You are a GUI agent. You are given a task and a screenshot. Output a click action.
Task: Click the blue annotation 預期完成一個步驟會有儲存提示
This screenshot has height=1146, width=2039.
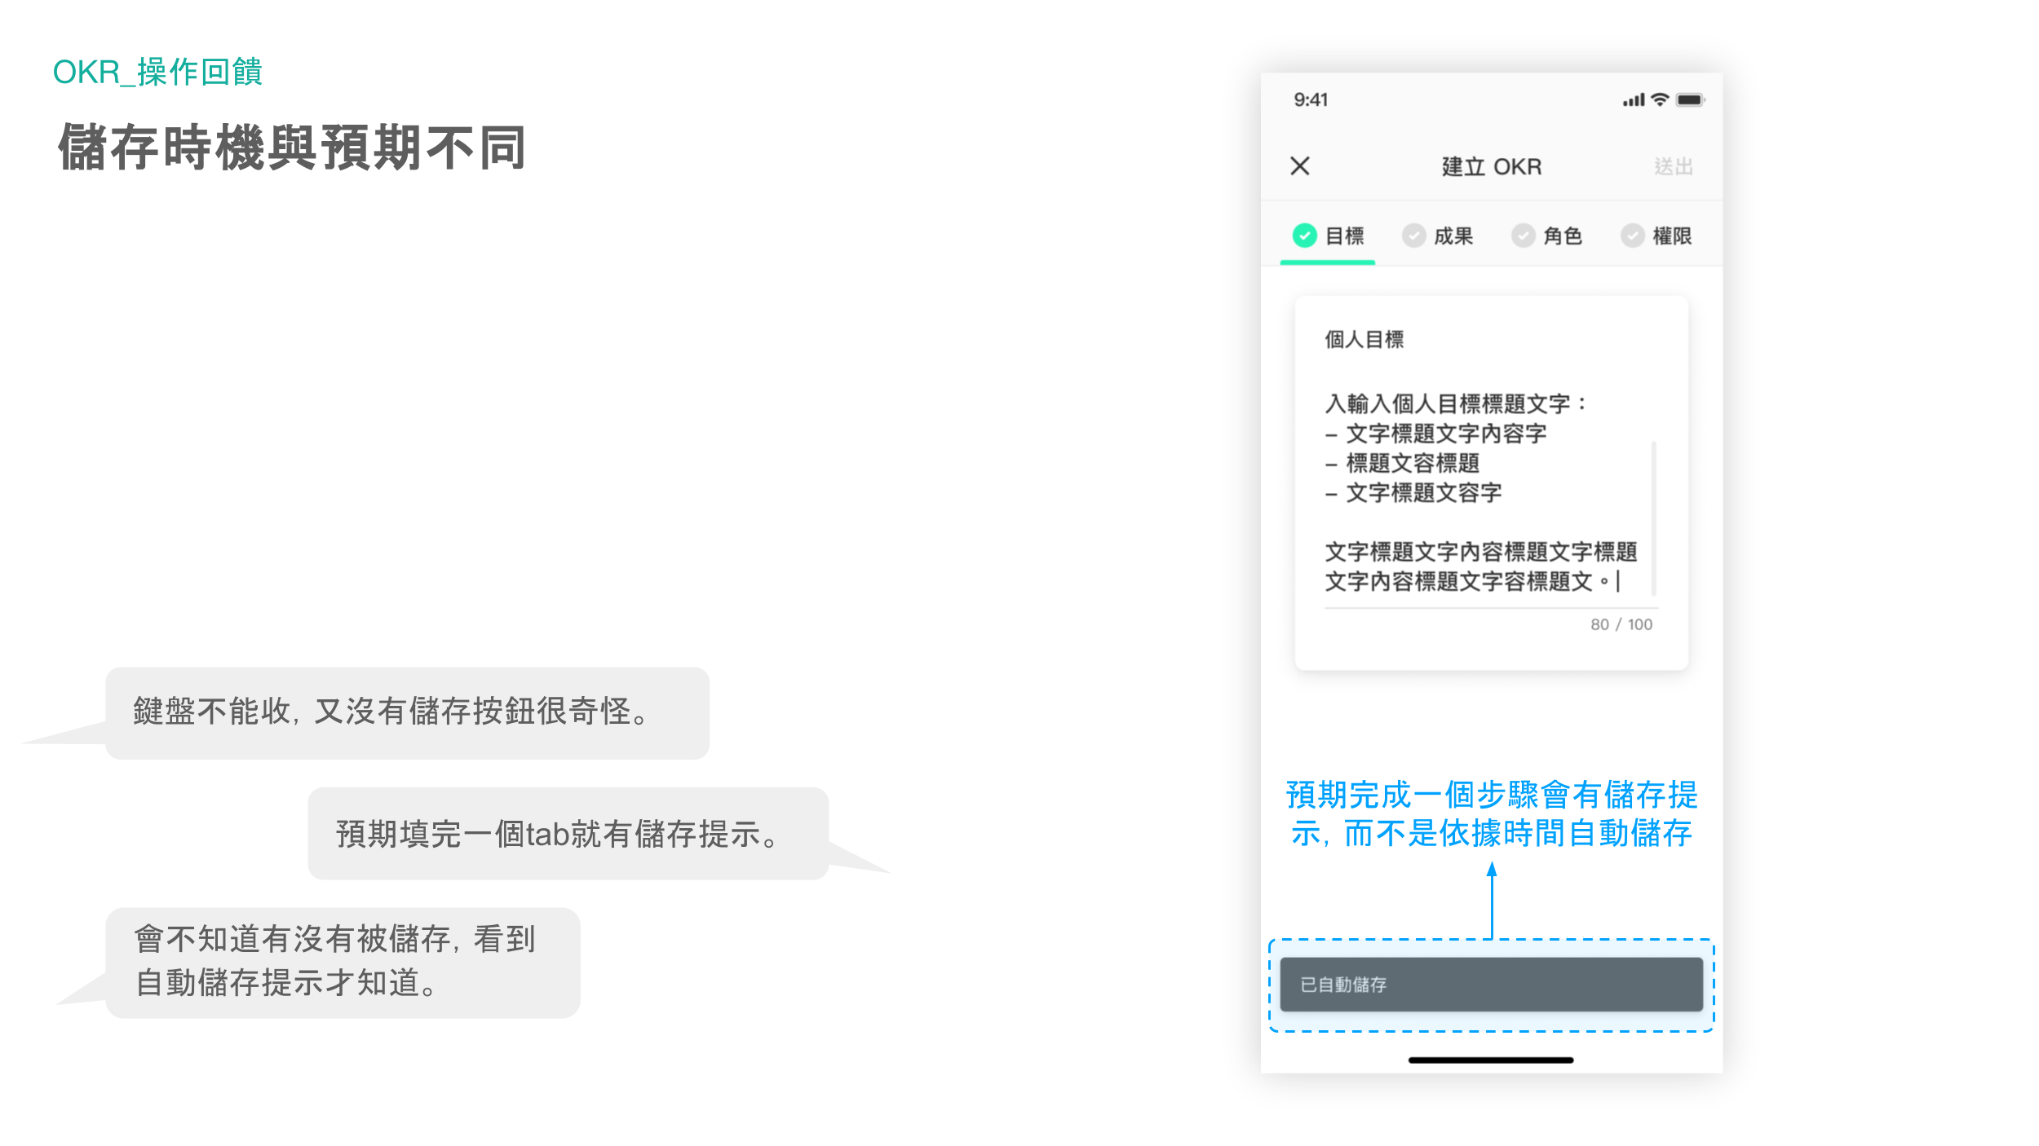click(1491, 814)
